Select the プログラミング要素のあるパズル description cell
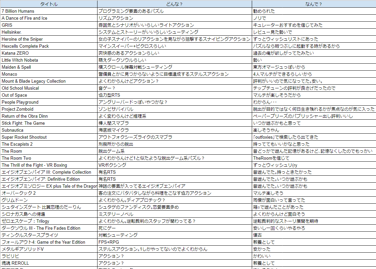The height and width of the screenshot is (269, 376). [x=175, y=11]
